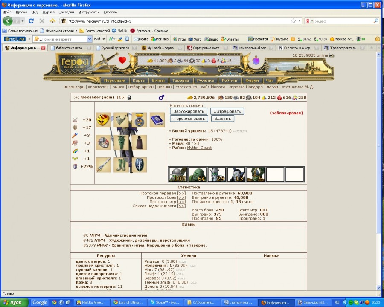384x307 pixels.
Task: Expand the Mail.ru search field dropdown
Action: (x=90, y=39)
